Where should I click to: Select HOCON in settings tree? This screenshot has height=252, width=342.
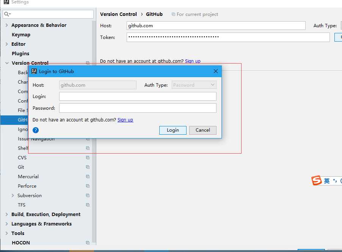click(x=21, y=243)
